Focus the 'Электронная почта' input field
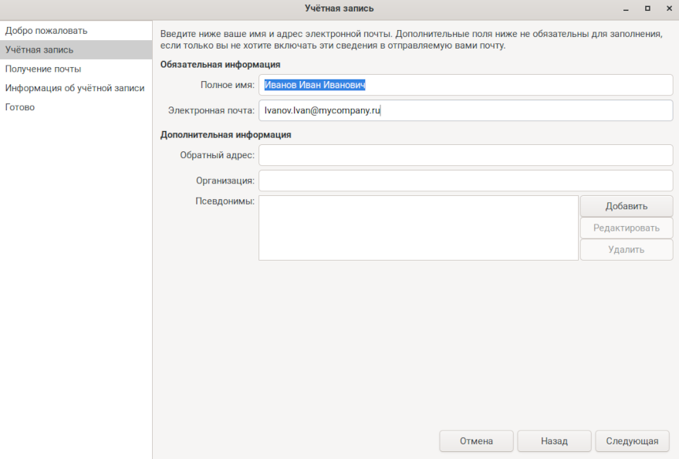This screenshot has width=679, height=459. point(465,111)
